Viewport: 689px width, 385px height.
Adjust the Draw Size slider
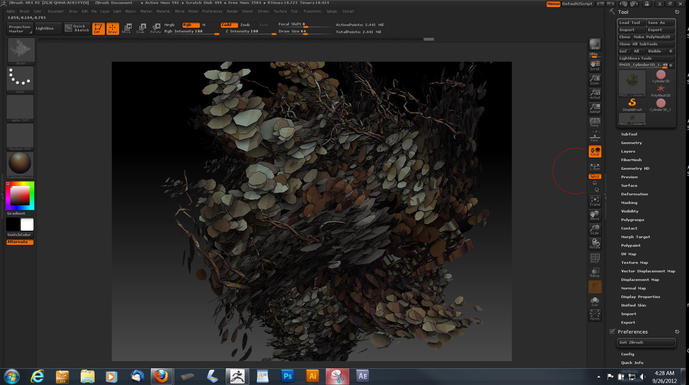(x=305, y=31)
